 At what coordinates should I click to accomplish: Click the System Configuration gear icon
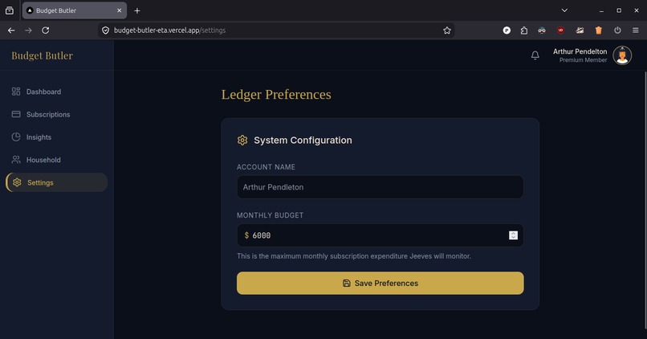[242, 141]
